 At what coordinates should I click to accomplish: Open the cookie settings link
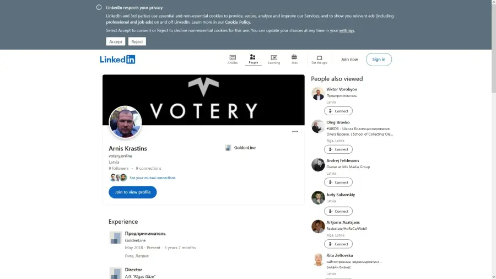[x=347, y=30]
